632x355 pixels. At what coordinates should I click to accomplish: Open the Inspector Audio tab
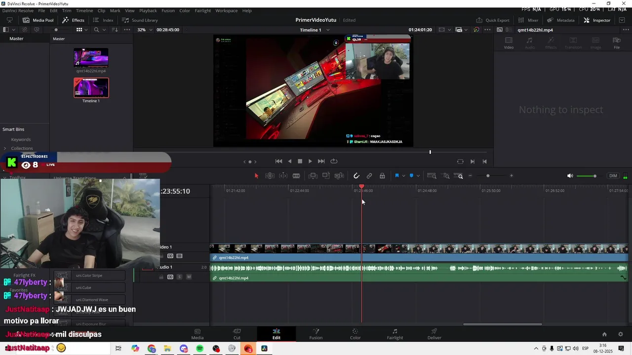pyautogui.click(x=530, y=43)
